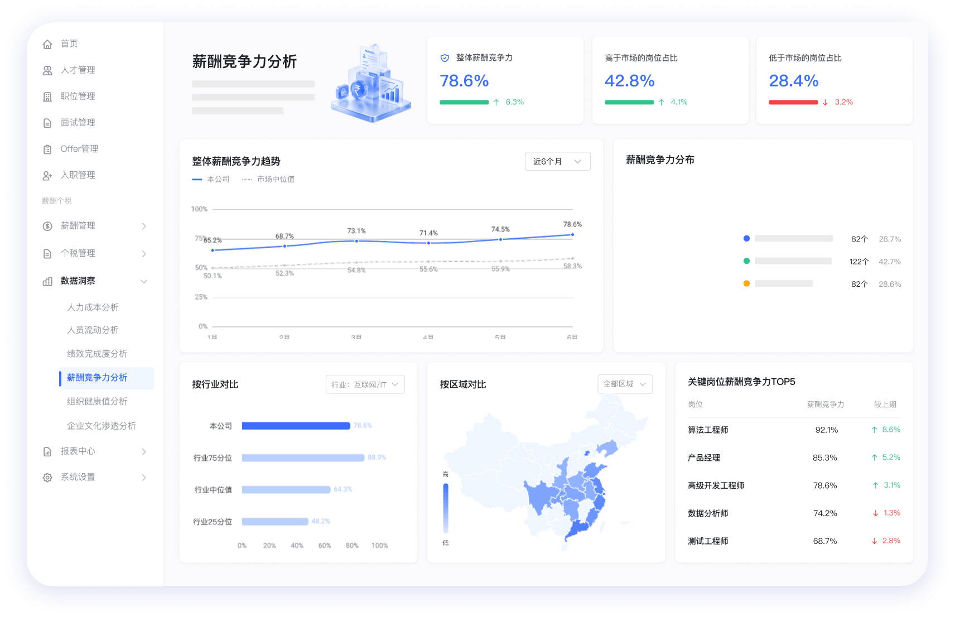Click the payroll 3D illustration in header
Screen dimensions: 955x617
pyautogui.click(x=371, y=83)
